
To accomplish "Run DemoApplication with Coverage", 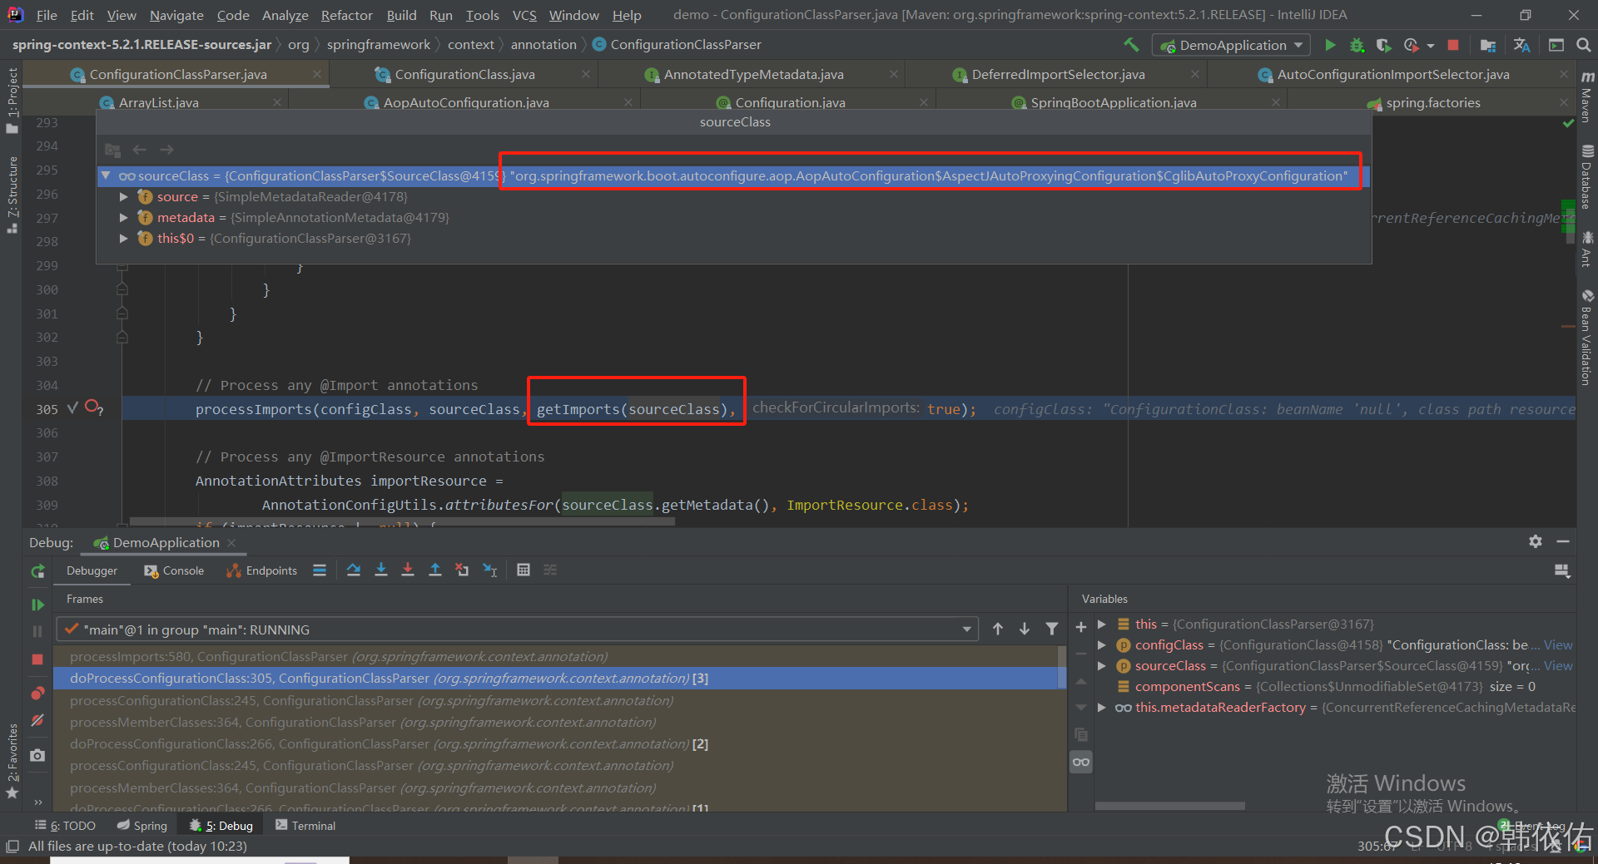I will tap(1383, 45).
